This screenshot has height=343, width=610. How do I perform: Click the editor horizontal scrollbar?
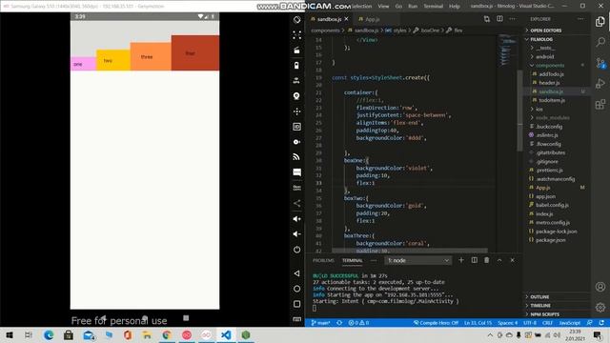click(410, 251)
